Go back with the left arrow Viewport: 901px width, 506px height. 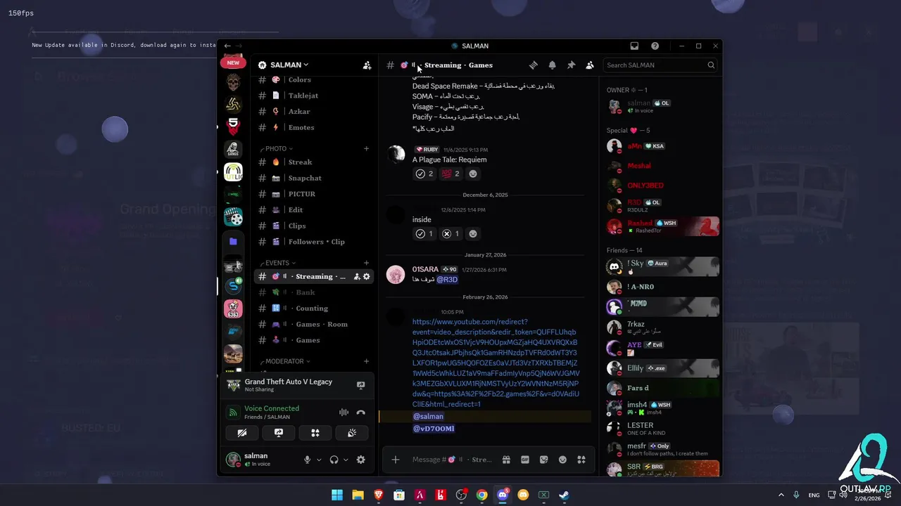point(227,46)
